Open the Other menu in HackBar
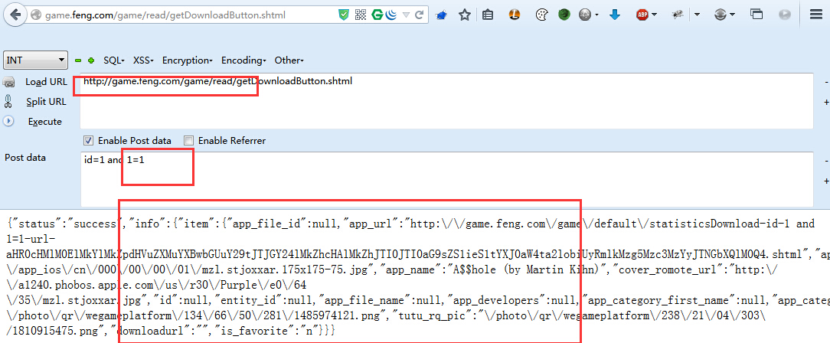830x343 pixels. pyautogui.click(x=289, y=60)
